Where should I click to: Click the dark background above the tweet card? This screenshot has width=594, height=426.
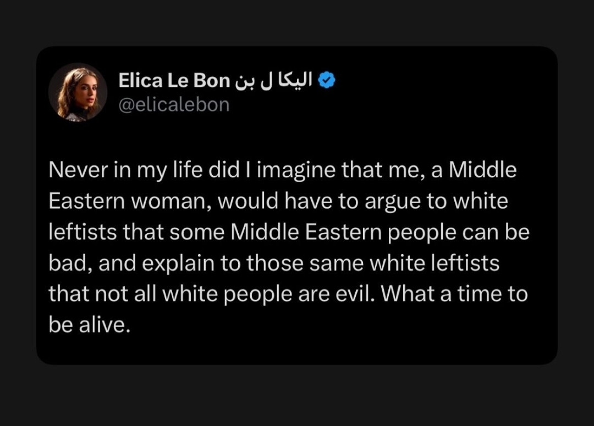pos(297,22)
